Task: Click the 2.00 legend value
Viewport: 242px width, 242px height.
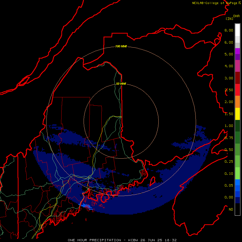Action: tap(229, 102)
